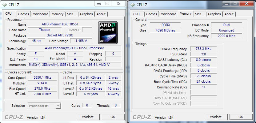Click the empty DRAM Idle Timer field
The height and width of the screenshot is (123, 256).
pos(203,92)
